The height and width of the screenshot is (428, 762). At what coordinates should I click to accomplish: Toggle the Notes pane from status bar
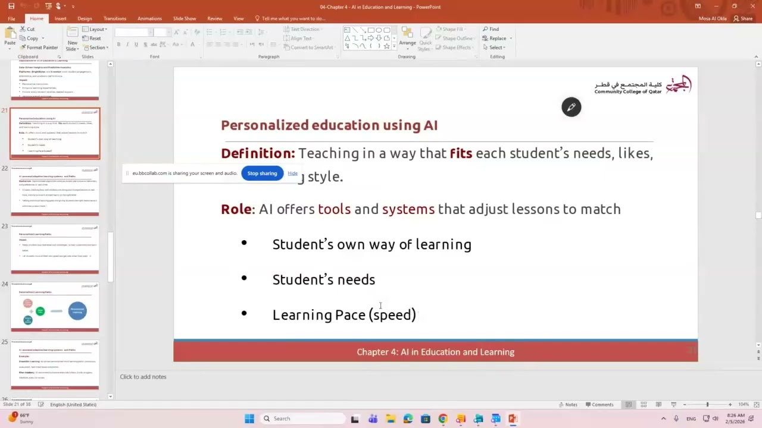(568, 404)
